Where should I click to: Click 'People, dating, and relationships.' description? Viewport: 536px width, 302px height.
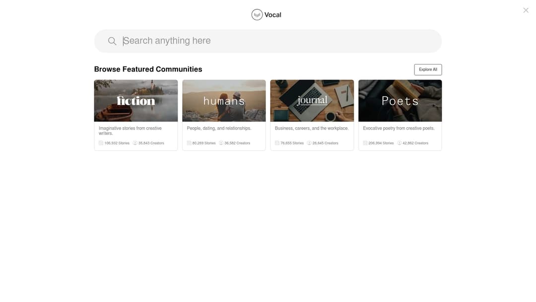point(219,128)
